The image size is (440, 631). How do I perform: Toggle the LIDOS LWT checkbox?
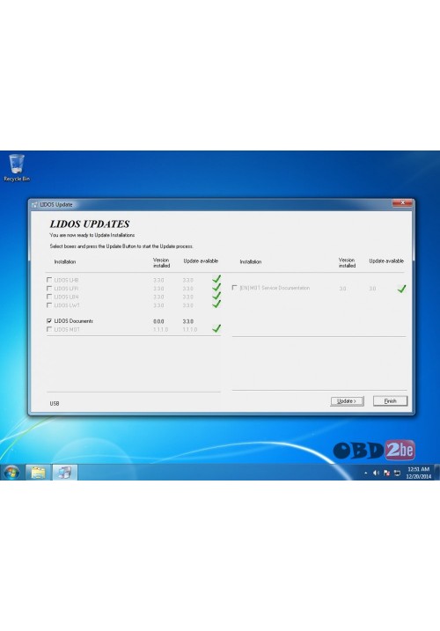coord(49,305)
